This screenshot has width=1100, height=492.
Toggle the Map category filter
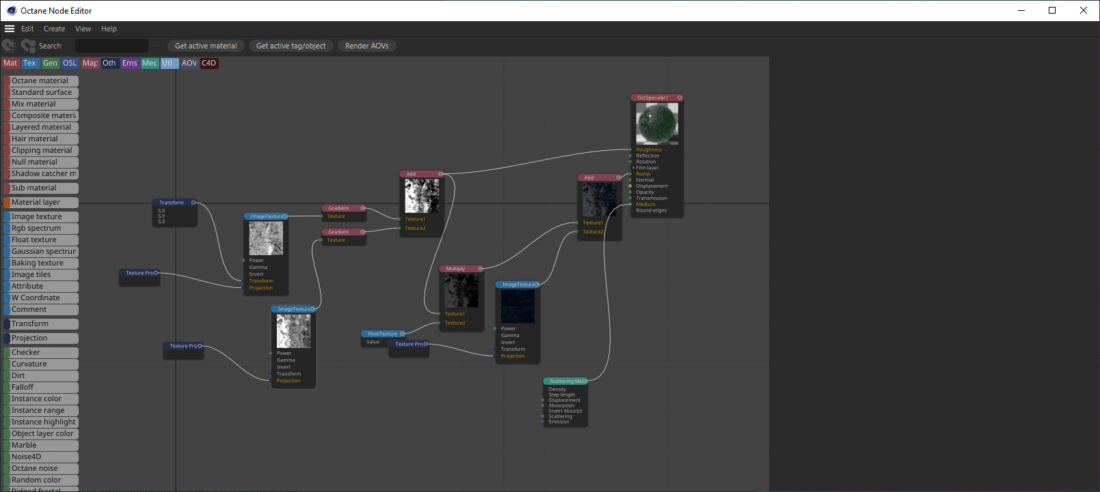click(90, 63)
